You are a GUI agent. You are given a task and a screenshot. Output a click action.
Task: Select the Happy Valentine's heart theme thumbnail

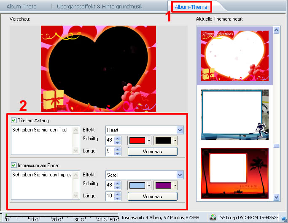tap(235, 56)
